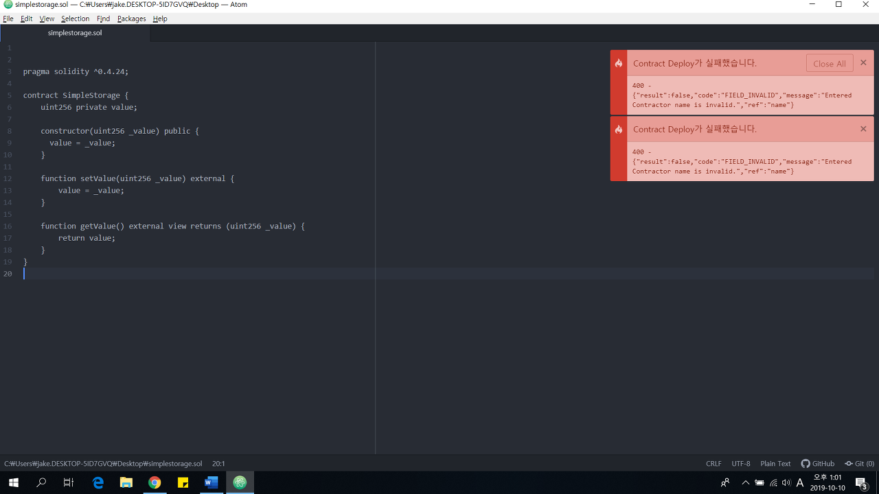This screenshot has width=879, height=494.
Task: Click the constructor declaration line
Action: pyautogui.click(x=119, y=131)
